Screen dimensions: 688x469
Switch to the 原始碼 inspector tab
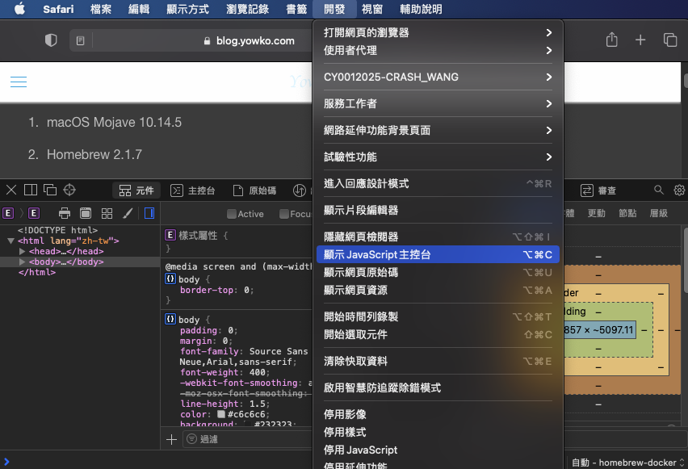[255, 191]
